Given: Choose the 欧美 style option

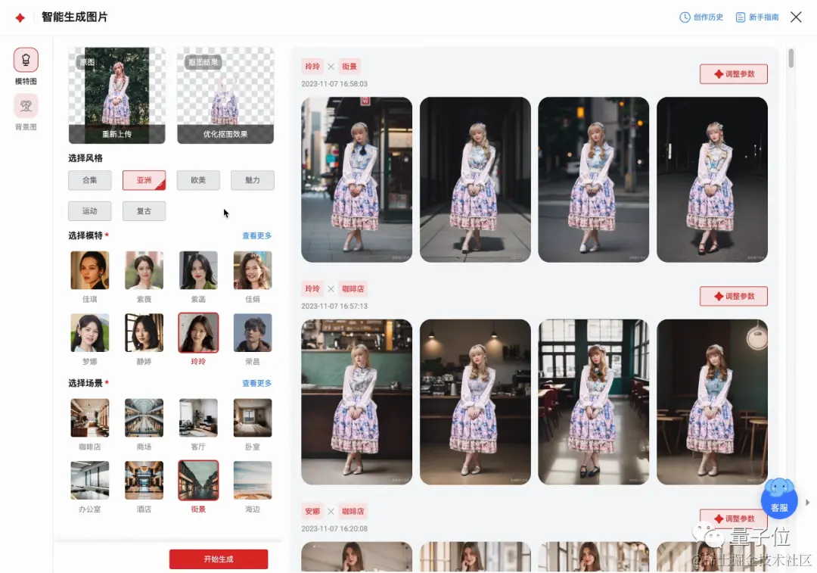Looking at the screenshot, I should pyautogui.click(x=198, y=180).
